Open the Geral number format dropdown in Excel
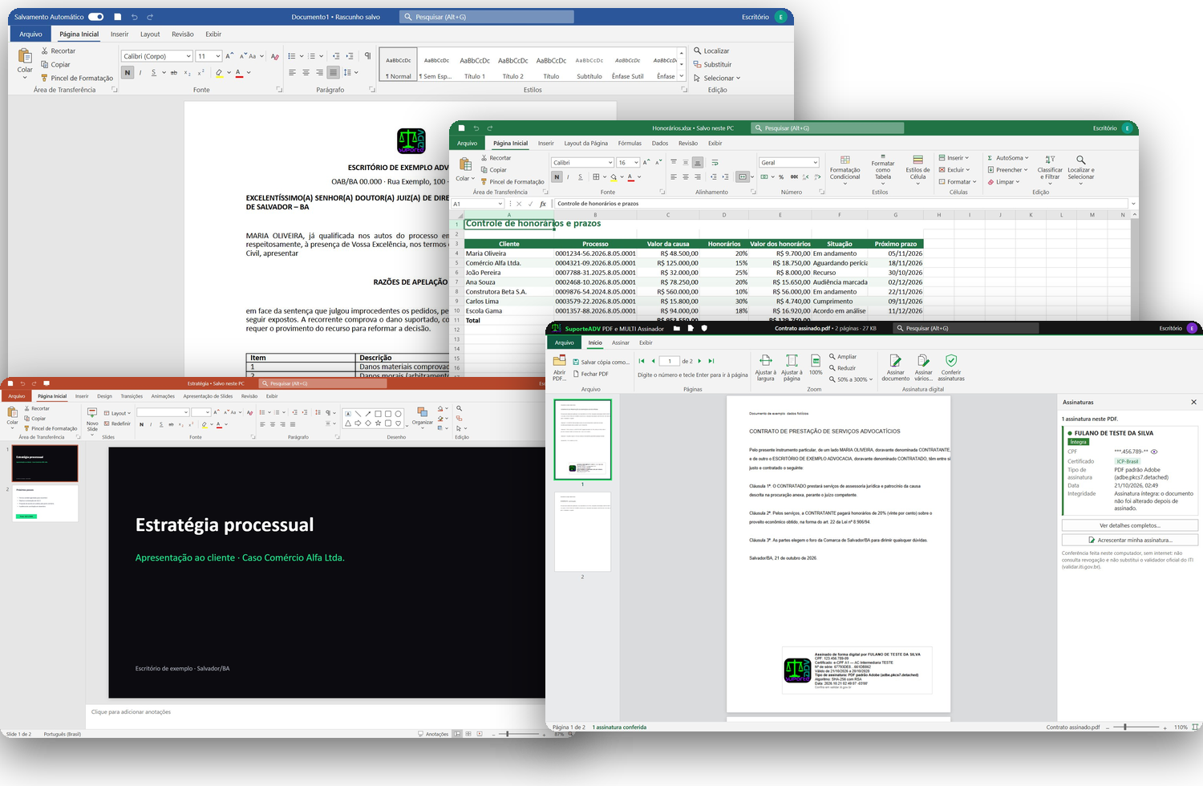The width and height of the screenshot is (1203, 786). point(815,163)
